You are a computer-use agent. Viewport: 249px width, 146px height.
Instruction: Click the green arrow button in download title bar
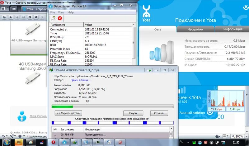[148, 70]
